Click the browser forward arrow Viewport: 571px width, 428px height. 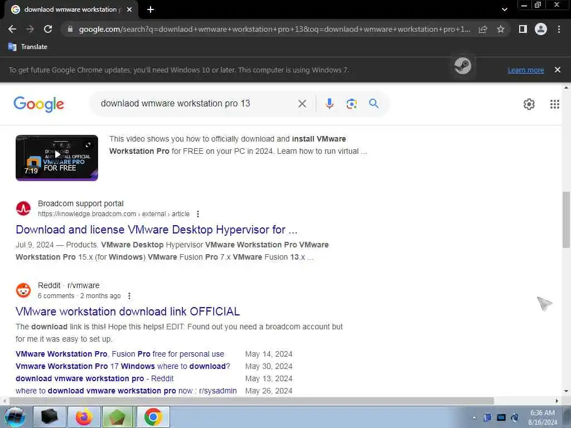(x=30, y=29)
